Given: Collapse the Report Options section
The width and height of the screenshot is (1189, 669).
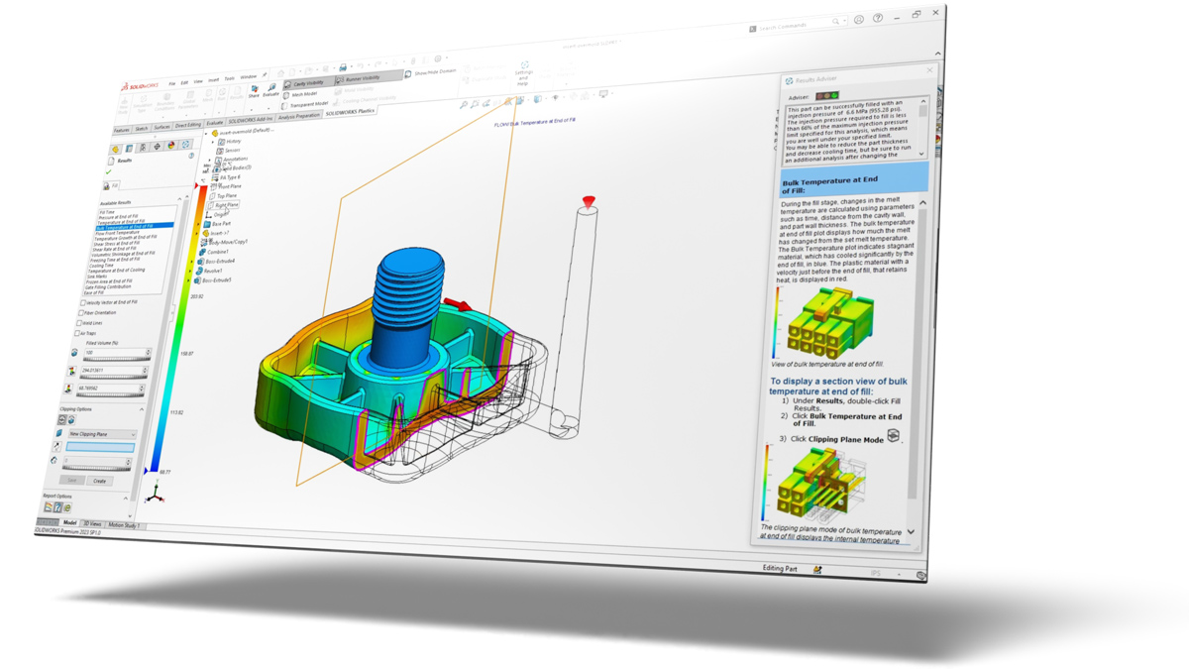Looking at the screenshot, I should point(126,499).
